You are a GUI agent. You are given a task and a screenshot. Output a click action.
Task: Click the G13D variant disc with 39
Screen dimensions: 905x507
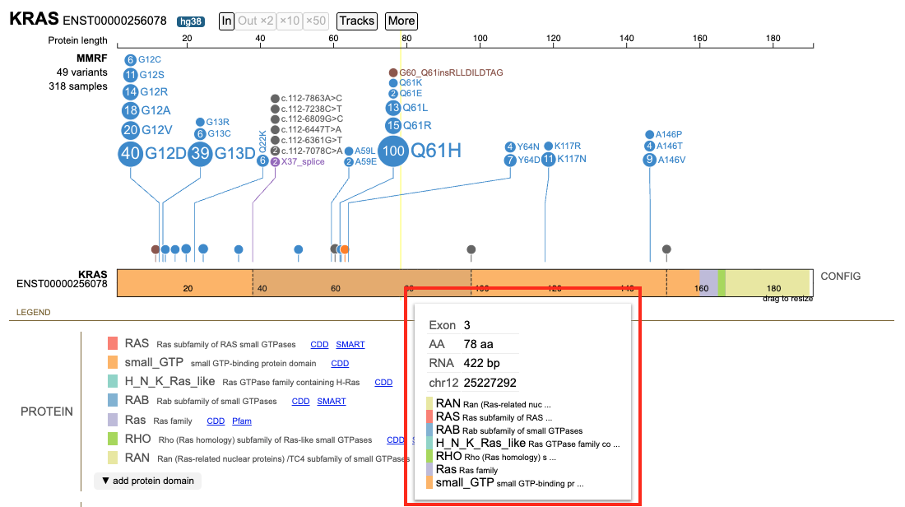pyautogui.click(x=200, y=153)
